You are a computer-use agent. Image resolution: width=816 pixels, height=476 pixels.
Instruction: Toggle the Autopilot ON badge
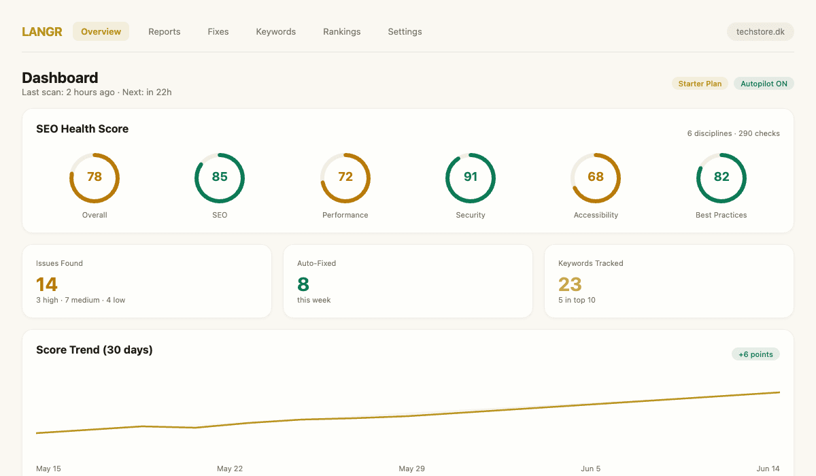point(764,84)
